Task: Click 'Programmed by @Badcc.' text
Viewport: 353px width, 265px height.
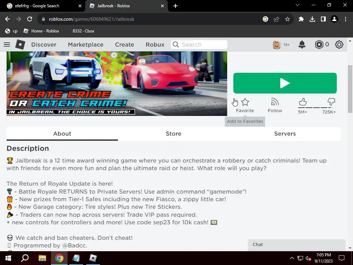Action: (x=50, y=245)
